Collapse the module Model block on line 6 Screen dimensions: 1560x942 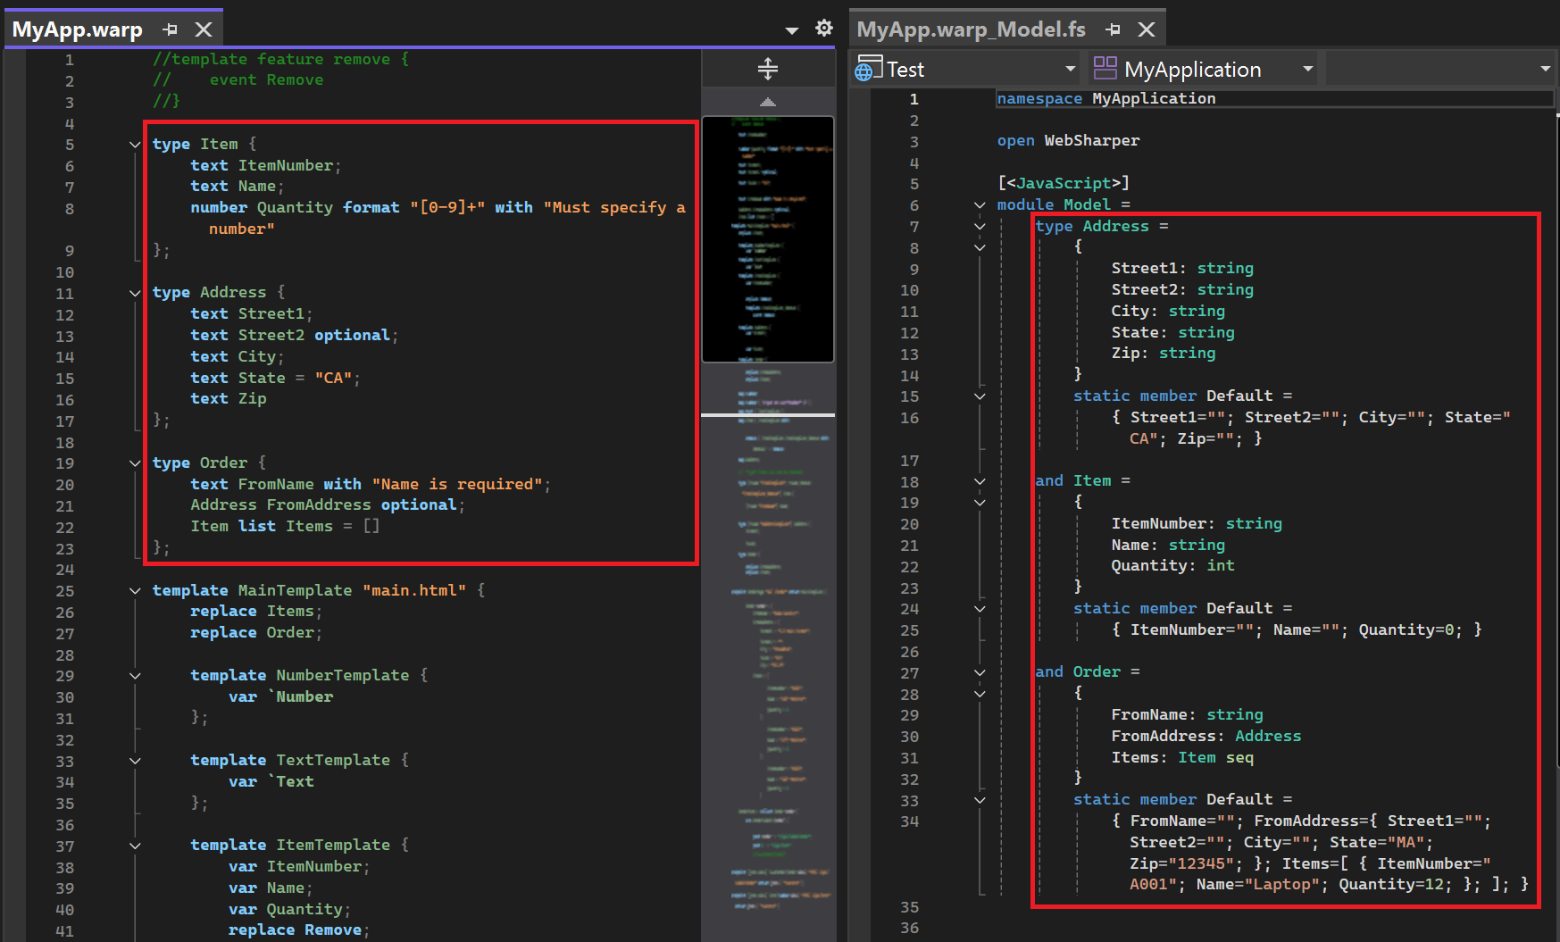[979, 204]
